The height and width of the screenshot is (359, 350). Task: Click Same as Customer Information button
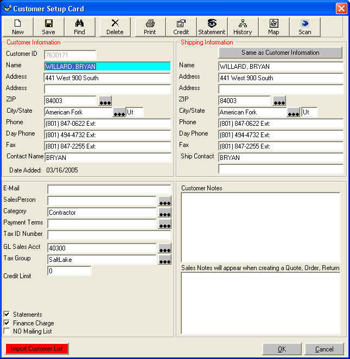pos(281,53)
